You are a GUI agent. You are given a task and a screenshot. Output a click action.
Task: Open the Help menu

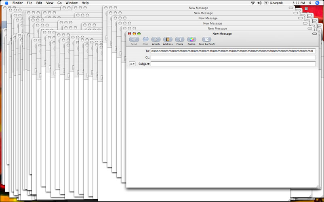point(85,3)
